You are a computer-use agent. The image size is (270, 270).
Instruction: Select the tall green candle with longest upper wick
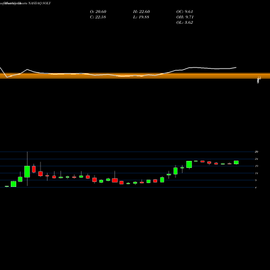[x=27, y=172]
